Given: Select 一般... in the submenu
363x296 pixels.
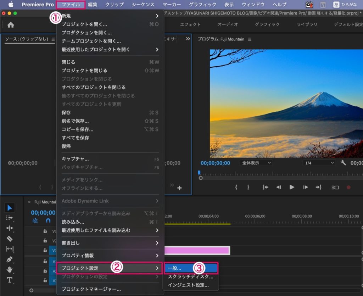Looking at the screenshot, I should click(x=191, y=268).
